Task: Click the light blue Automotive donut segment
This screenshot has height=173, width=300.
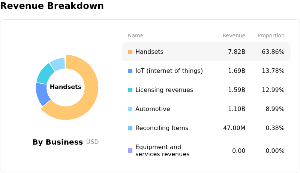Action: tap(58, 63)
